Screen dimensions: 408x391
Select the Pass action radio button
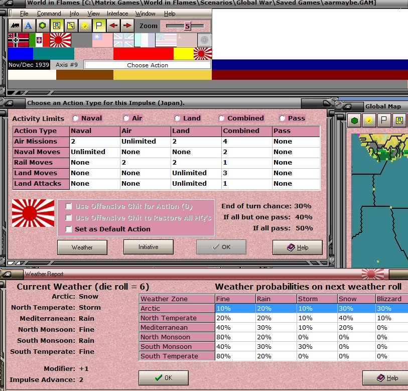[x=282, y=118]
